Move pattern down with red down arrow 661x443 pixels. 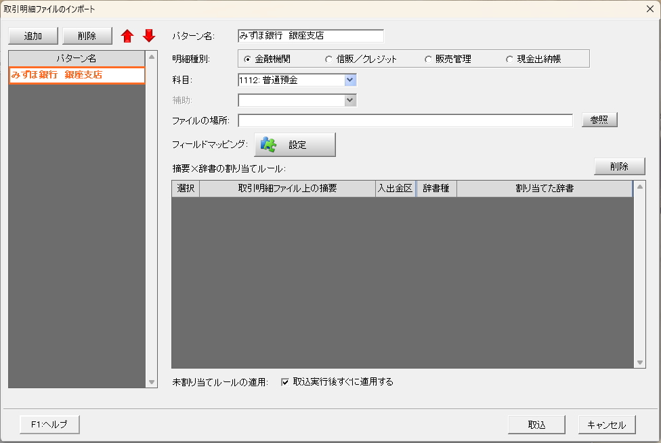149,37
